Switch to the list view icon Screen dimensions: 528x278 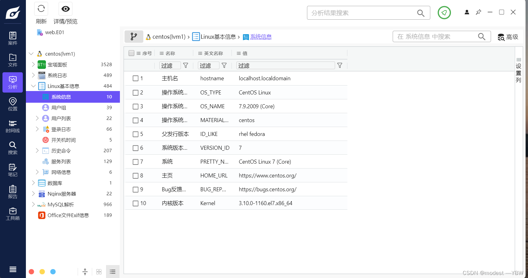pyautogui.click(x=113, y=272)
